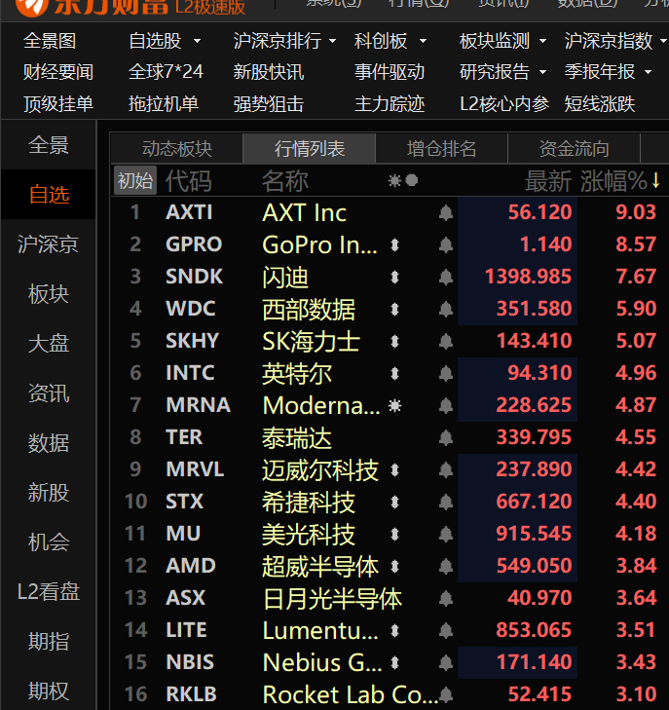Viewport: 669px width, 710px height.
Task: Click the bell icon in SNDK row
Action: tap(446, 278)
